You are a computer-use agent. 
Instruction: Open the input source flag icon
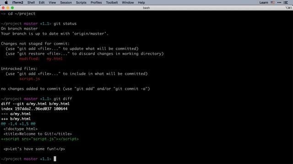(273, 2)
